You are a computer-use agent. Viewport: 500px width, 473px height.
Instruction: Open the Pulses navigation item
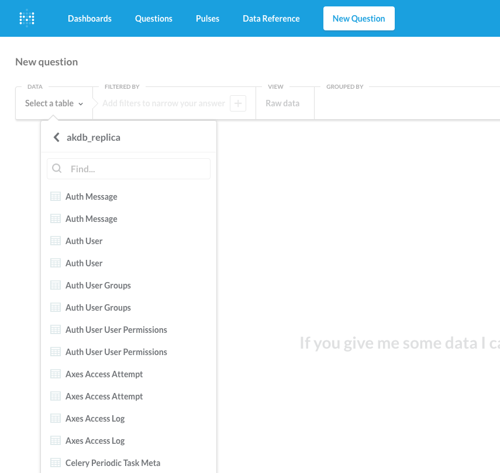click(x=207, y=18)
